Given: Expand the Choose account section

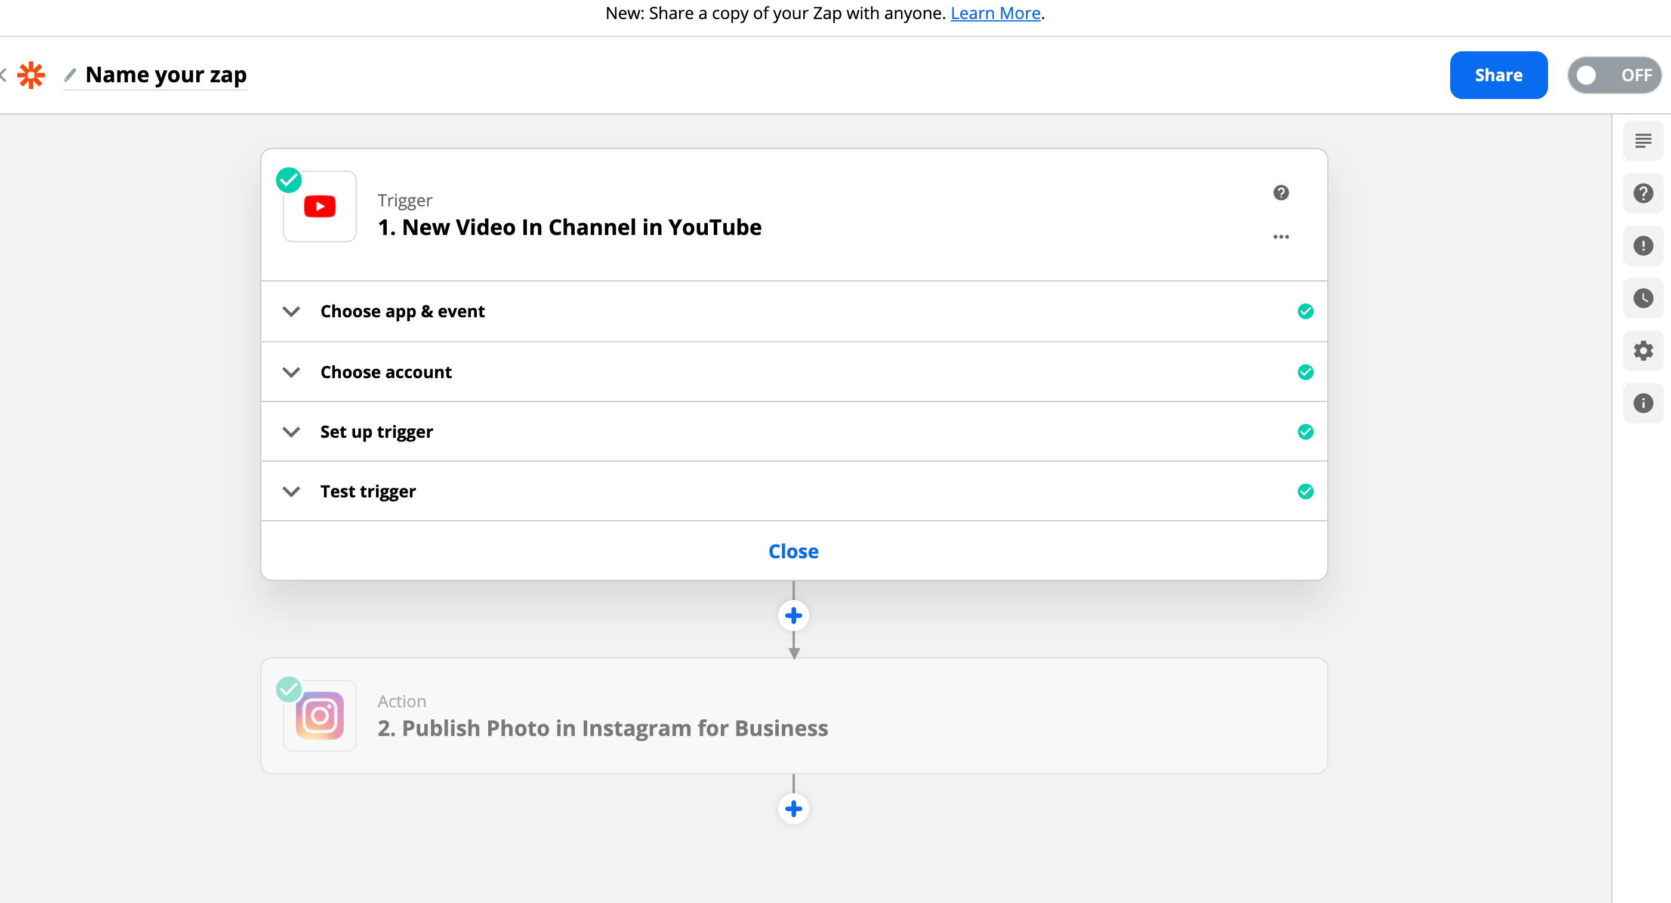Looking at the screenshot, I should 386,372.
